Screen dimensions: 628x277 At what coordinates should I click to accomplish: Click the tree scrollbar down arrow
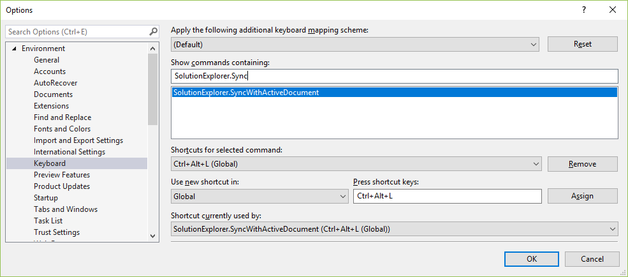pyautogui.click(x=152, y=236)
